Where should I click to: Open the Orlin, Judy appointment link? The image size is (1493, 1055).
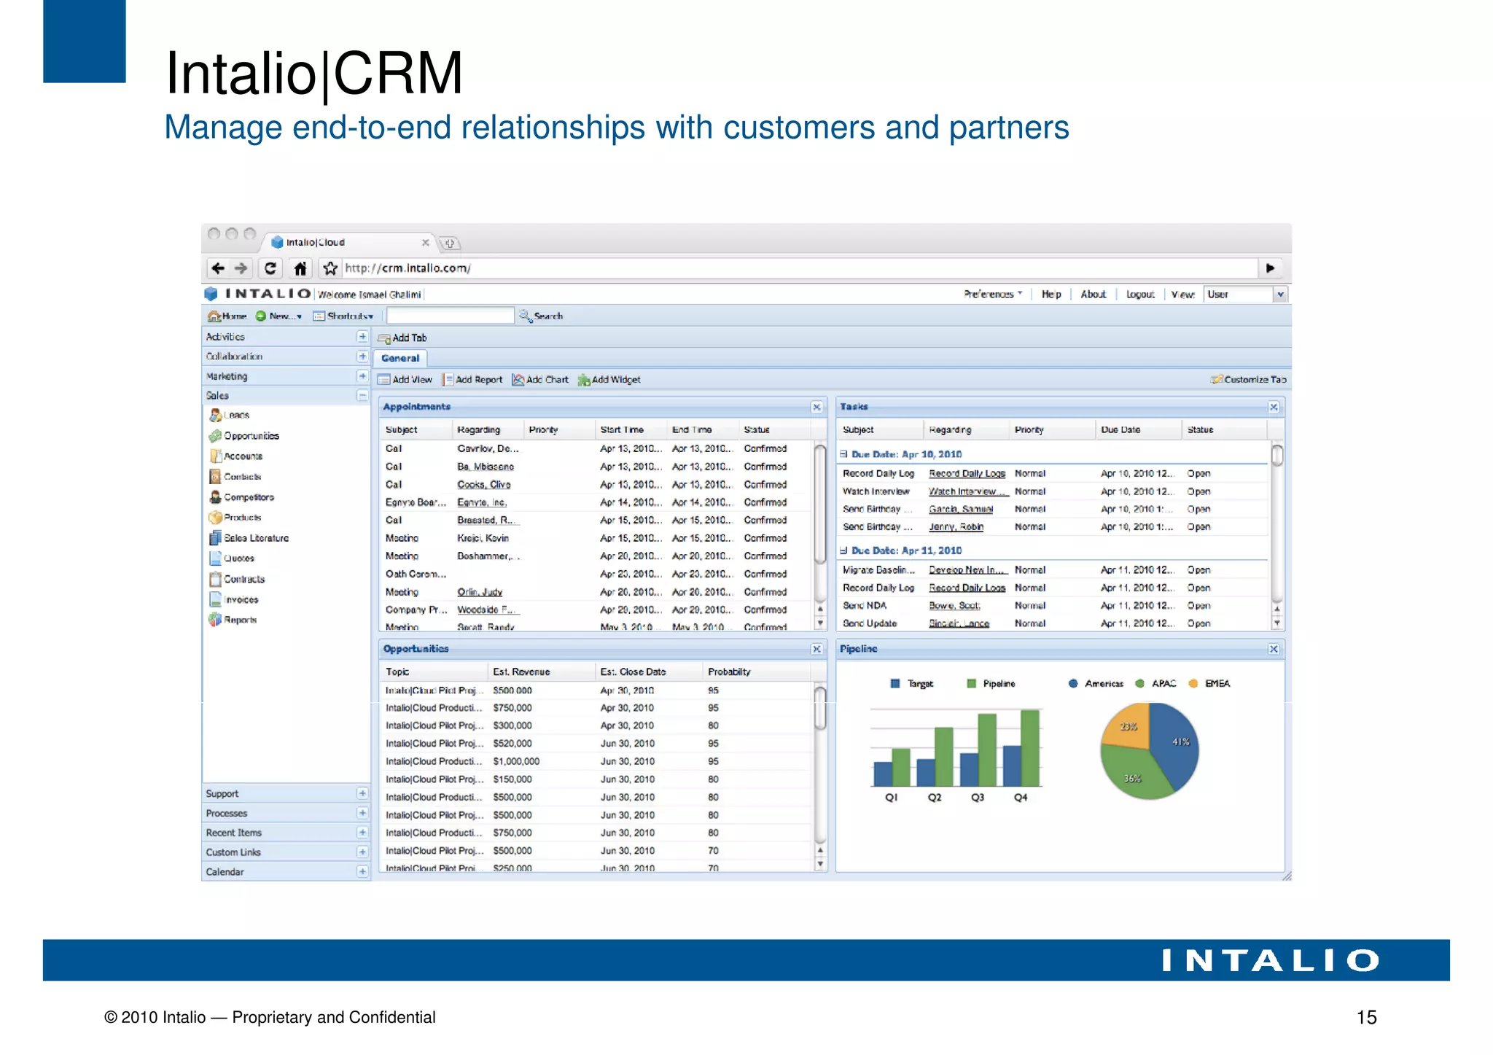(x=480, y=592)
